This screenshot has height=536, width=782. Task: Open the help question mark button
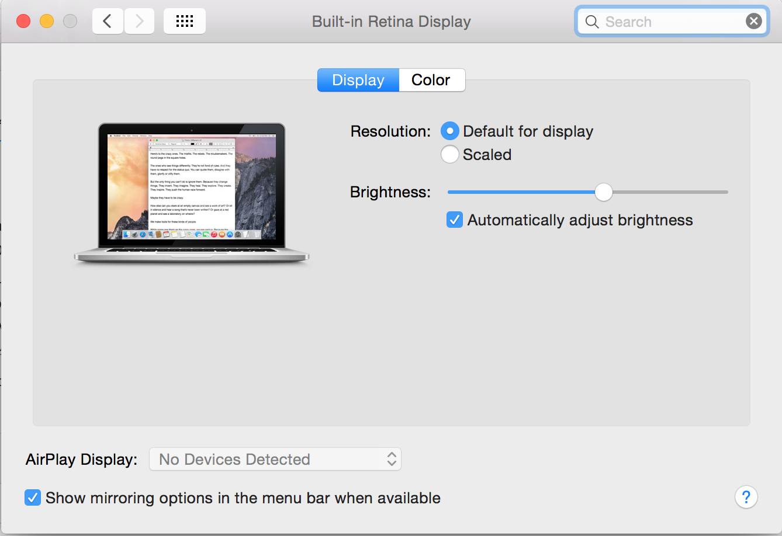coord(746,497)
